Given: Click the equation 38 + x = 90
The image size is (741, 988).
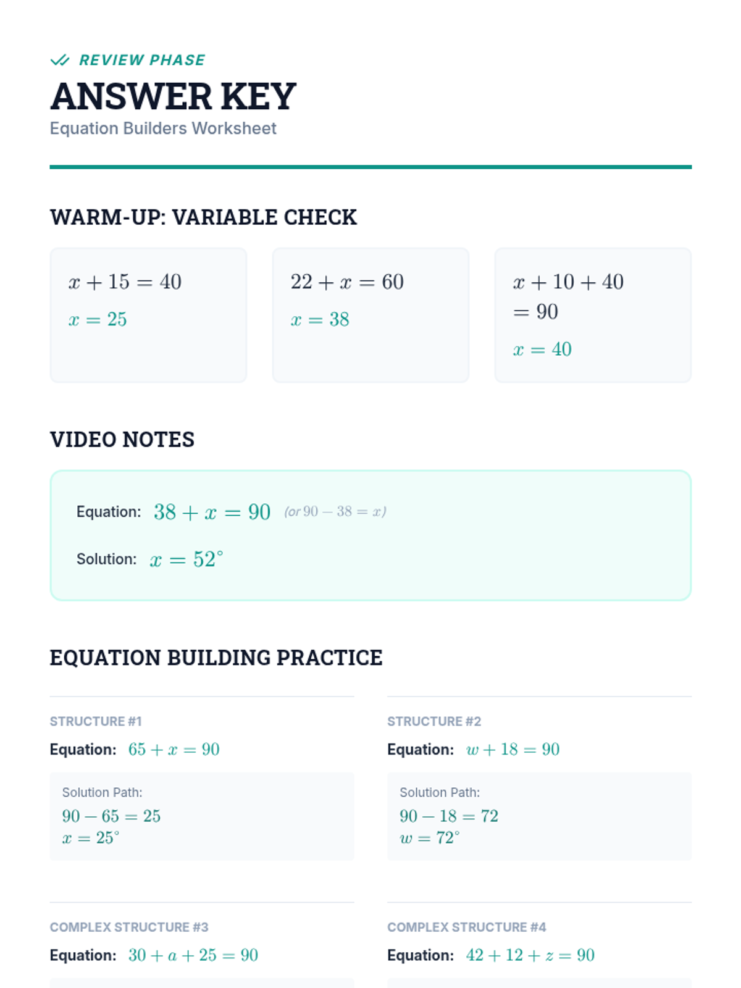Looking at the screenshot, I should click(212, 512).
